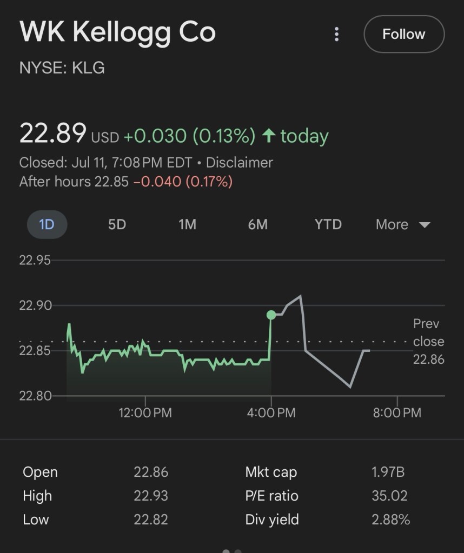The image size is (464, 553).
Task: Follow the WK Kellogg Co stock
Action: click(403, 34)
